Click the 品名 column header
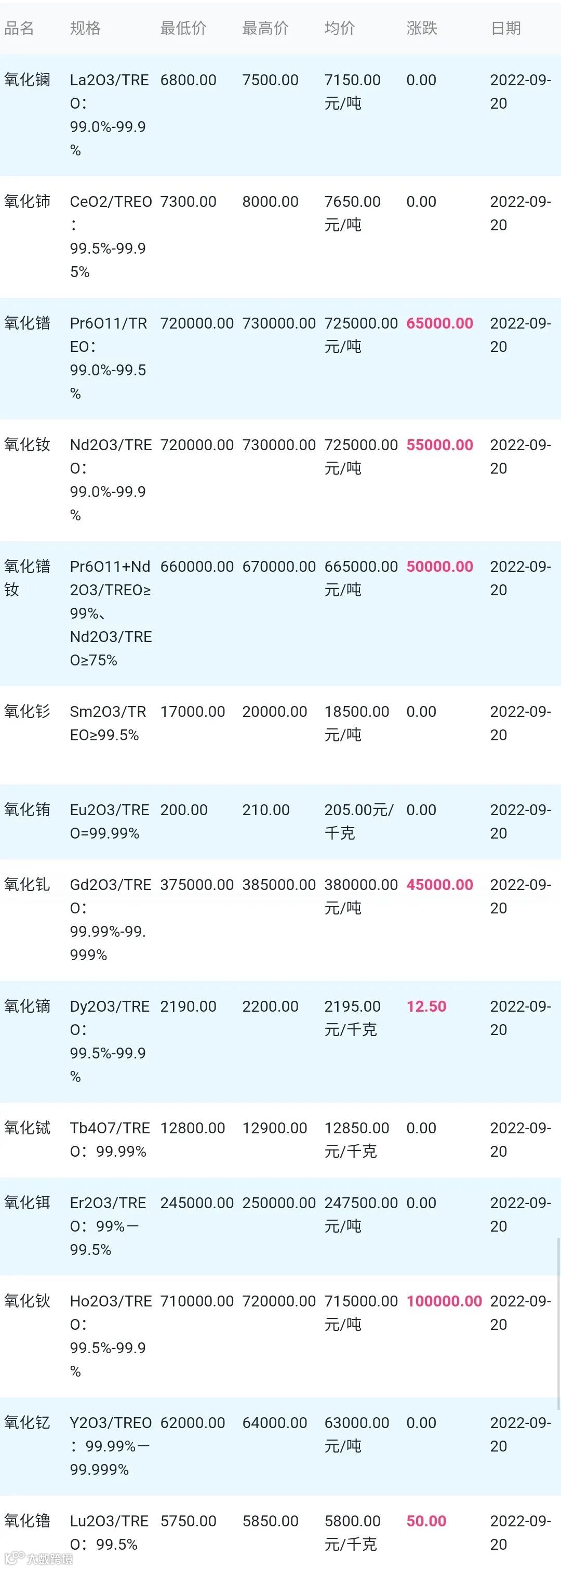The height and width of the screenshot is (1569, 561). tap(19, 28)
